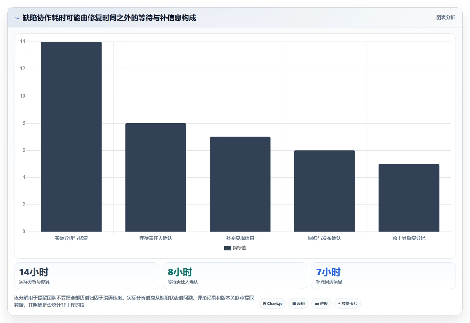Open the 7小时 data card

383,276
